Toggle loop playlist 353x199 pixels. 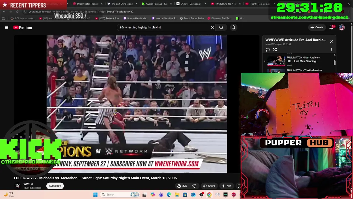click(x=268, y=49)
